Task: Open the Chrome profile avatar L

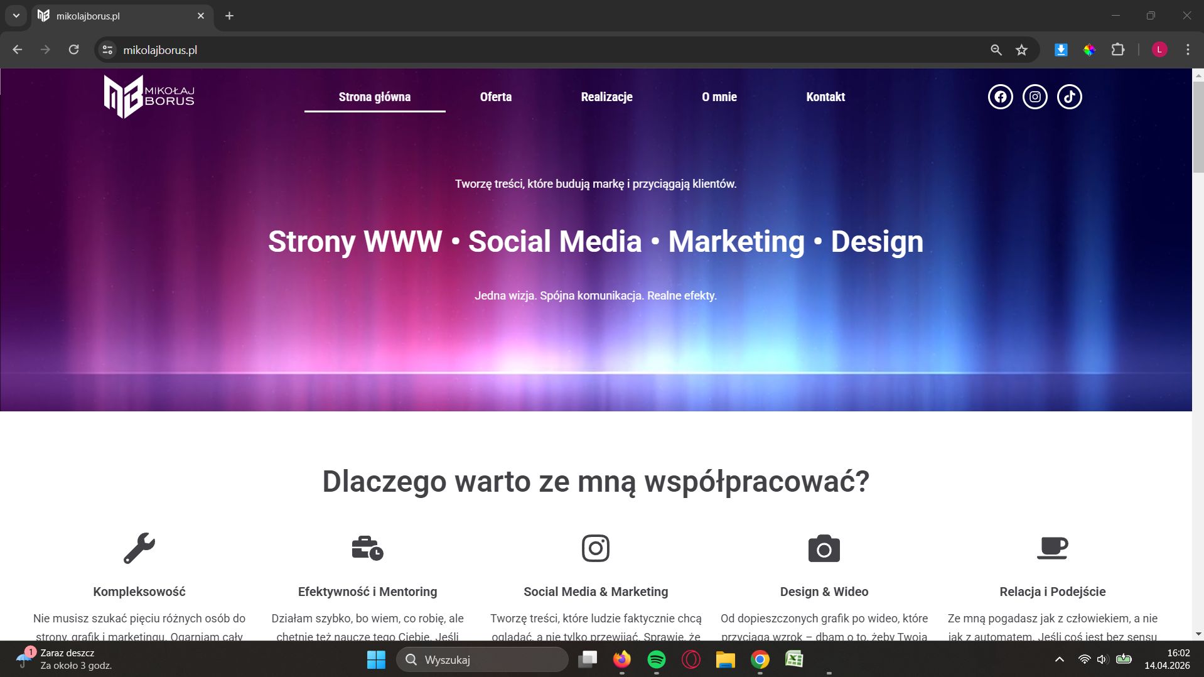Action: tap(1159, 50)
